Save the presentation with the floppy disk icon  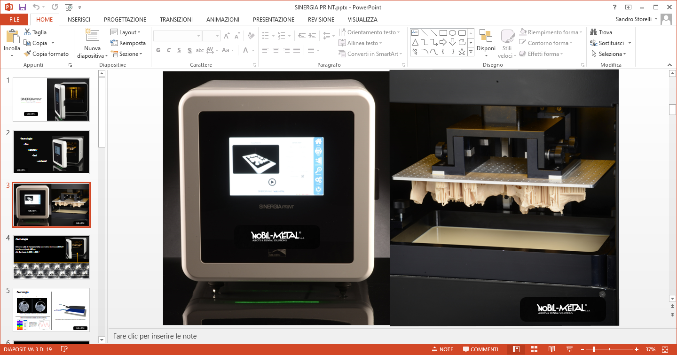[22, 7]
